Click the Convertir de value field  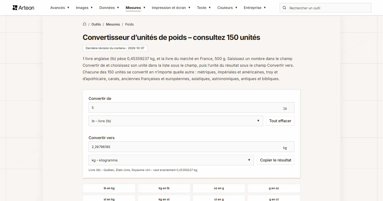(x=191, y=108)
